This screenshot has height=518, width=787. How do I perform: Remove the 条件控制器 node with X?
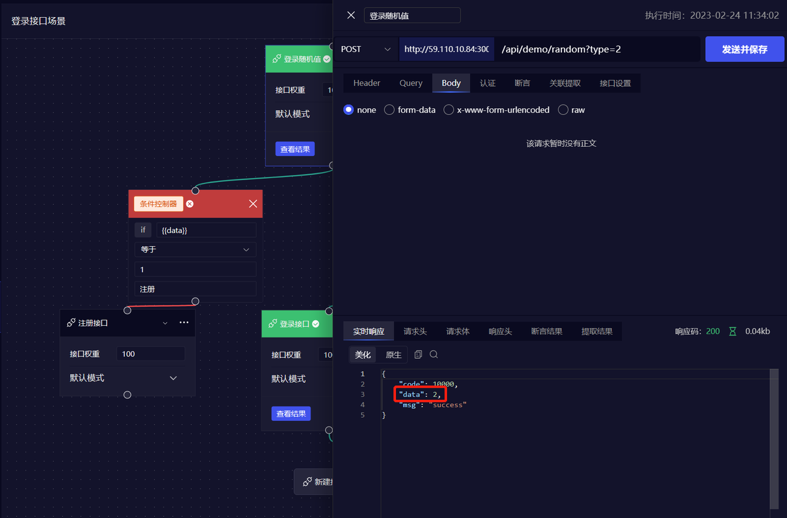click(253, 204)
